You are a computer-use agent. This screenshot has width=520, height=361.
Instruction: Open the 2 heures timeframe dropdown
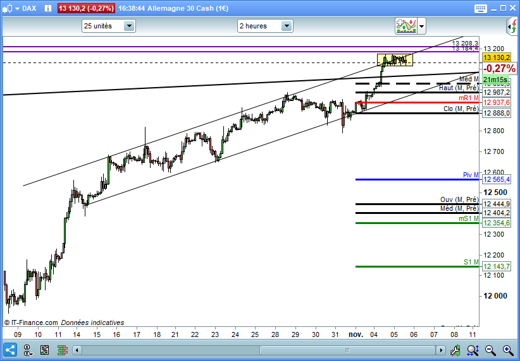(265, 26)
